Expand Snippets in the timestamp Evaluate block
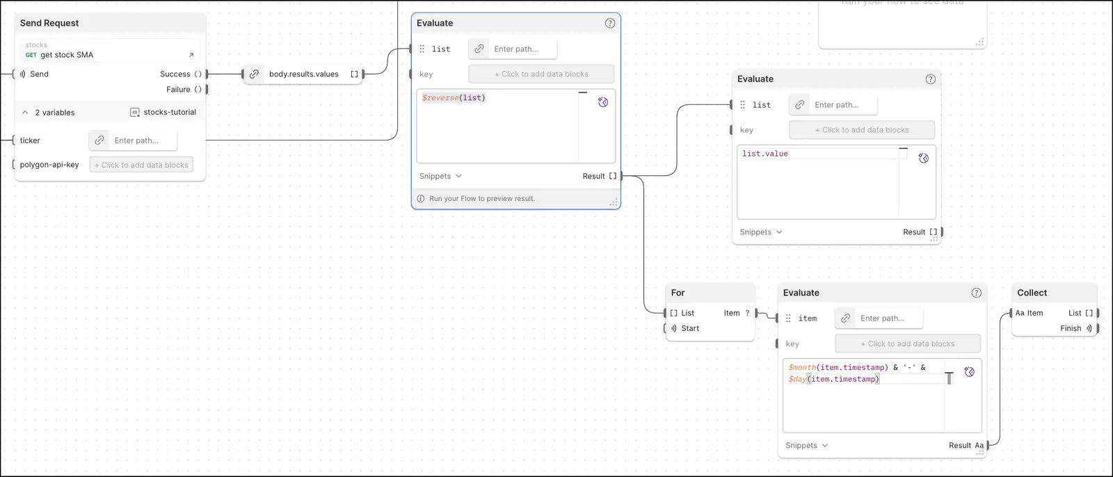This screenshot has height=477, width=1113. click(807, 446)
